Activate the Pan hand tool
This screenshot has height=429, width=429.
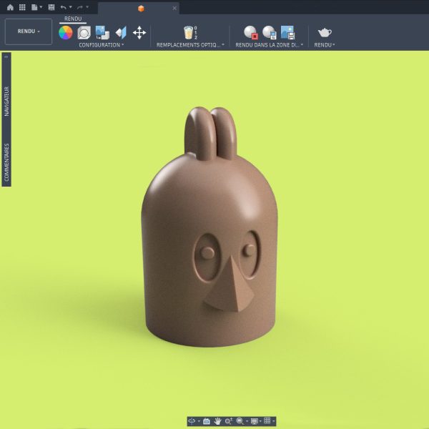pos(217,421)
